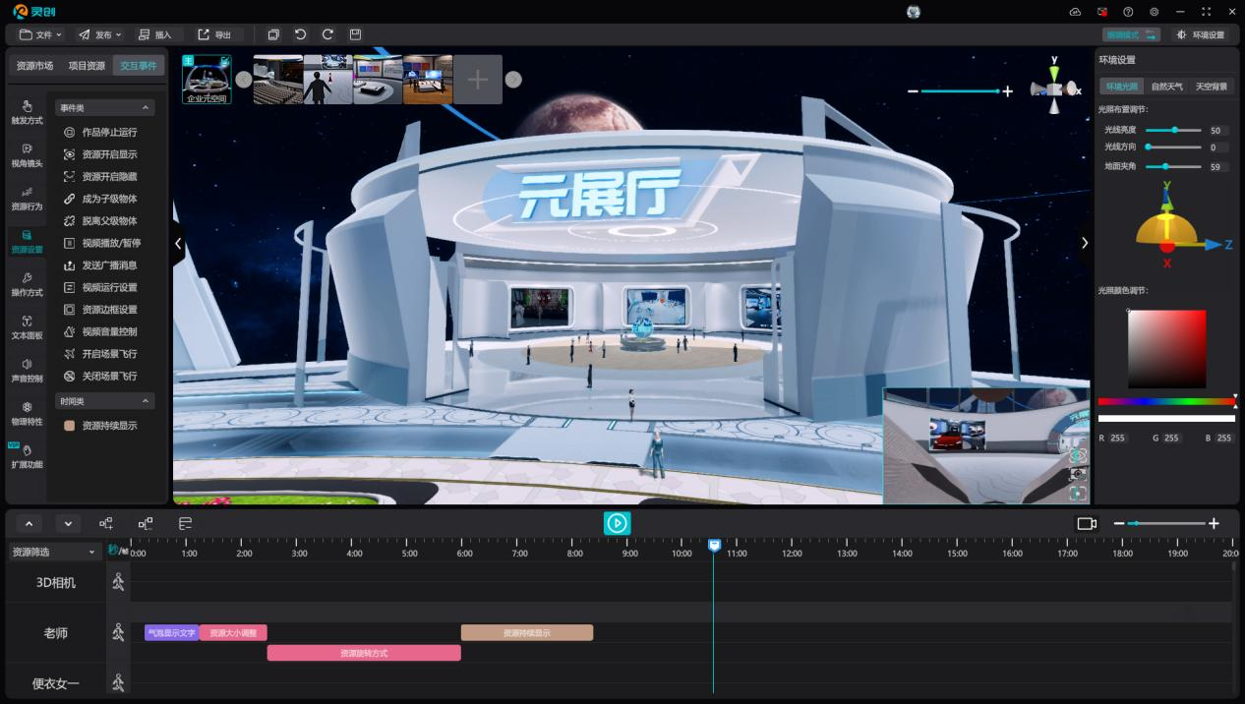Click the 导出 export button

[215, 34]
